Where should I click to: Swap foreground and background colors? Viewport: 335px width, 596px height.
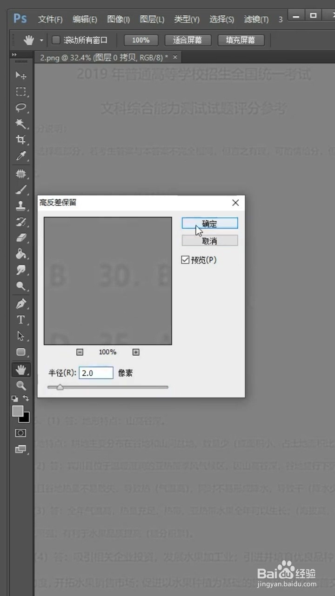[26, 399]
